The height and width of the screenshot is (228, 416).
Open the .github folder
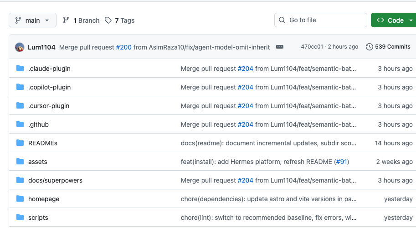(38, 124)
